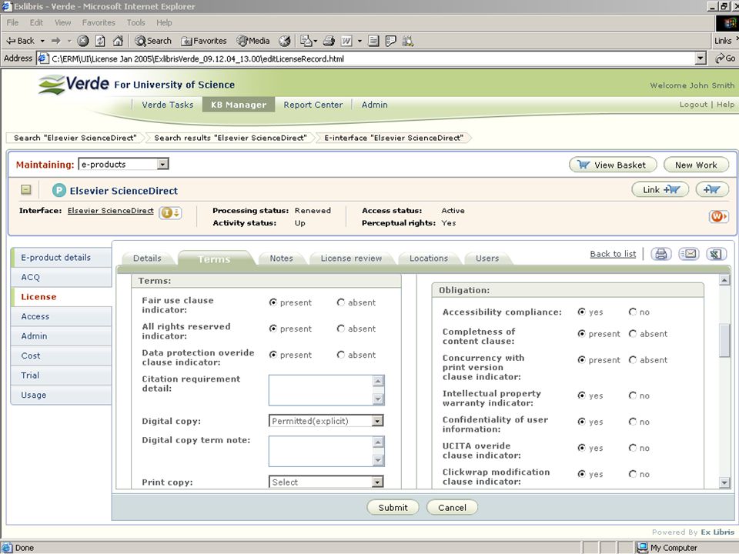This screenshot has height=554, width=739.
Task: Open the Word edit dropdown arrow
Action: (359, 41)
